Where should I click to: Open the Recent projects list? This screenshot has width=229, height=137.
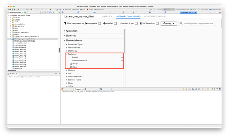point(75,10)
